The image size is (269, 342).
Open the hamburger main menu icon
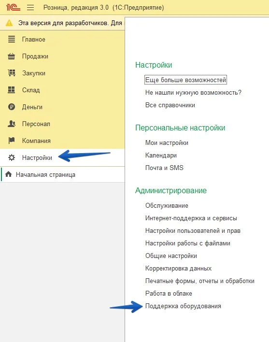[x=30, y=8]
